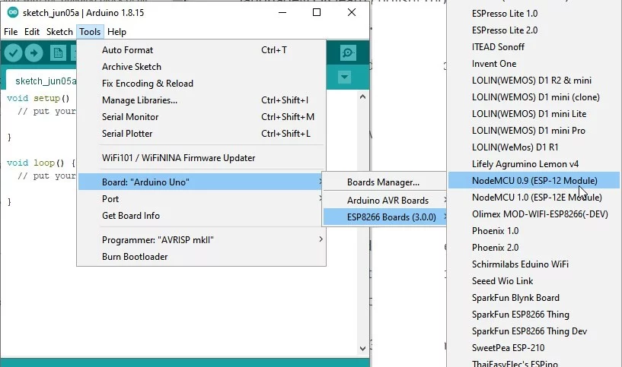Image resolution: width=622 pixels, height=367 pixels.
Task: Expand Arduino AVR Boards submenu
Action: pos(384,201)
